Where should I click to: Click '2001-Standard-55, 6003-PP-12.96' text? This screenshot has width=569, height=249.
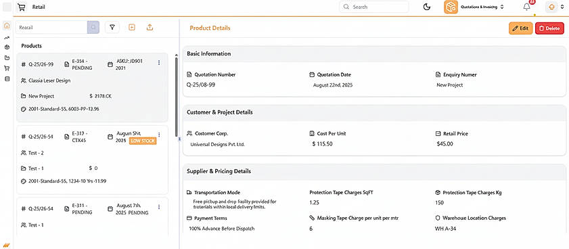coord(64,109)
